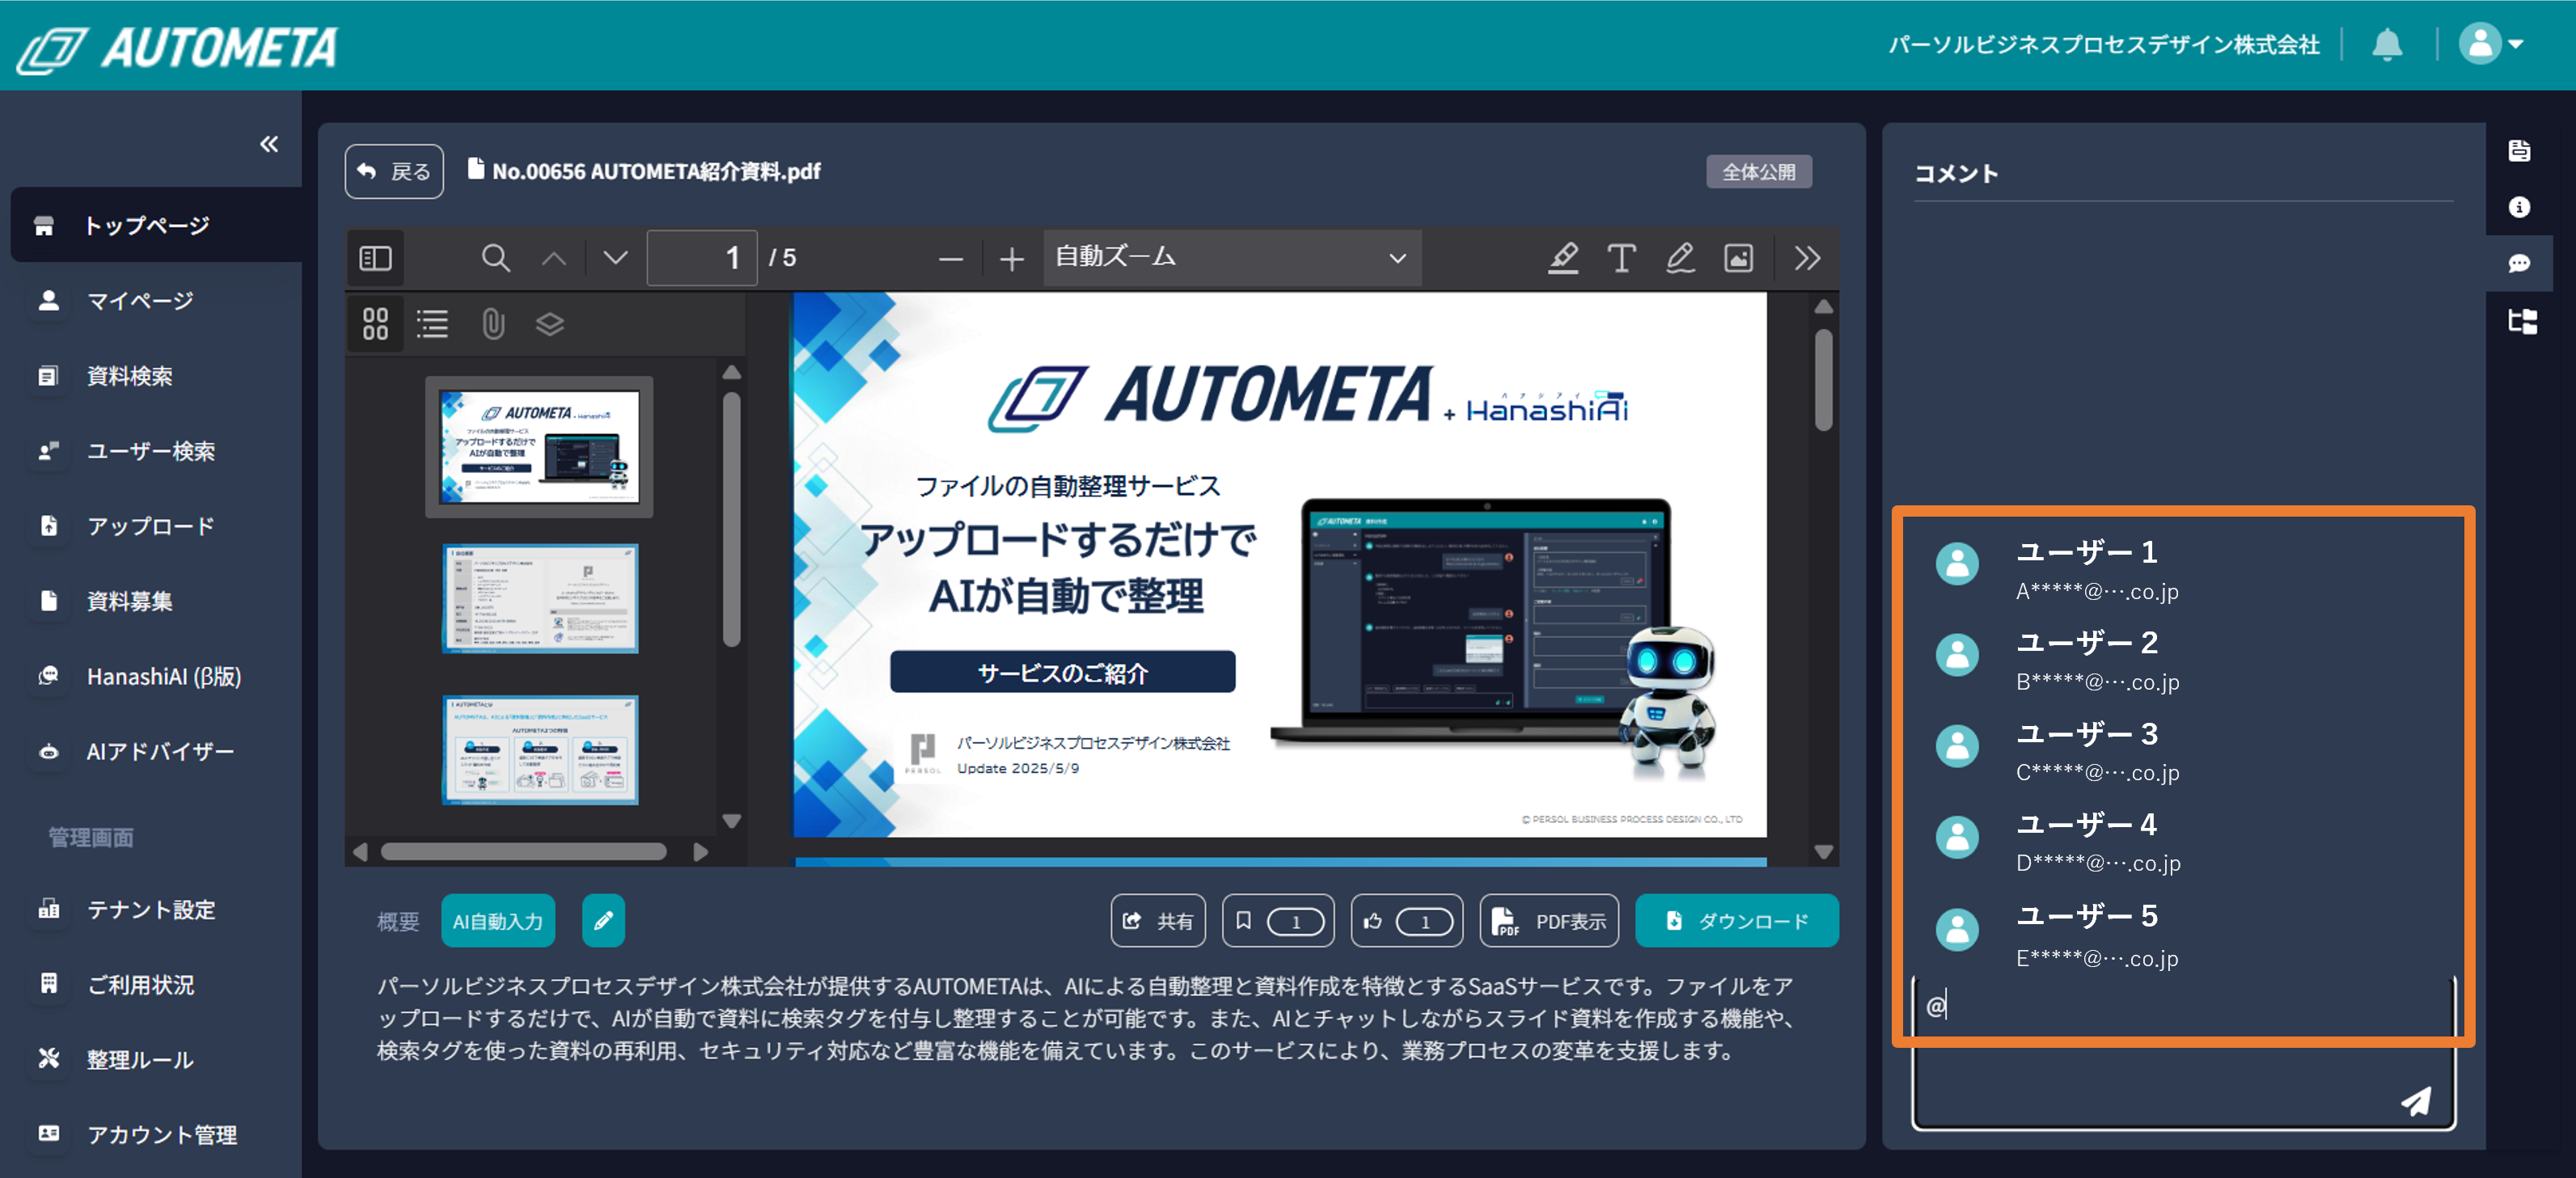Viewport: 2576px width, 1178px height.
Task: Click the document vertical scrollbar thumb
Action: pos(1823,380)
